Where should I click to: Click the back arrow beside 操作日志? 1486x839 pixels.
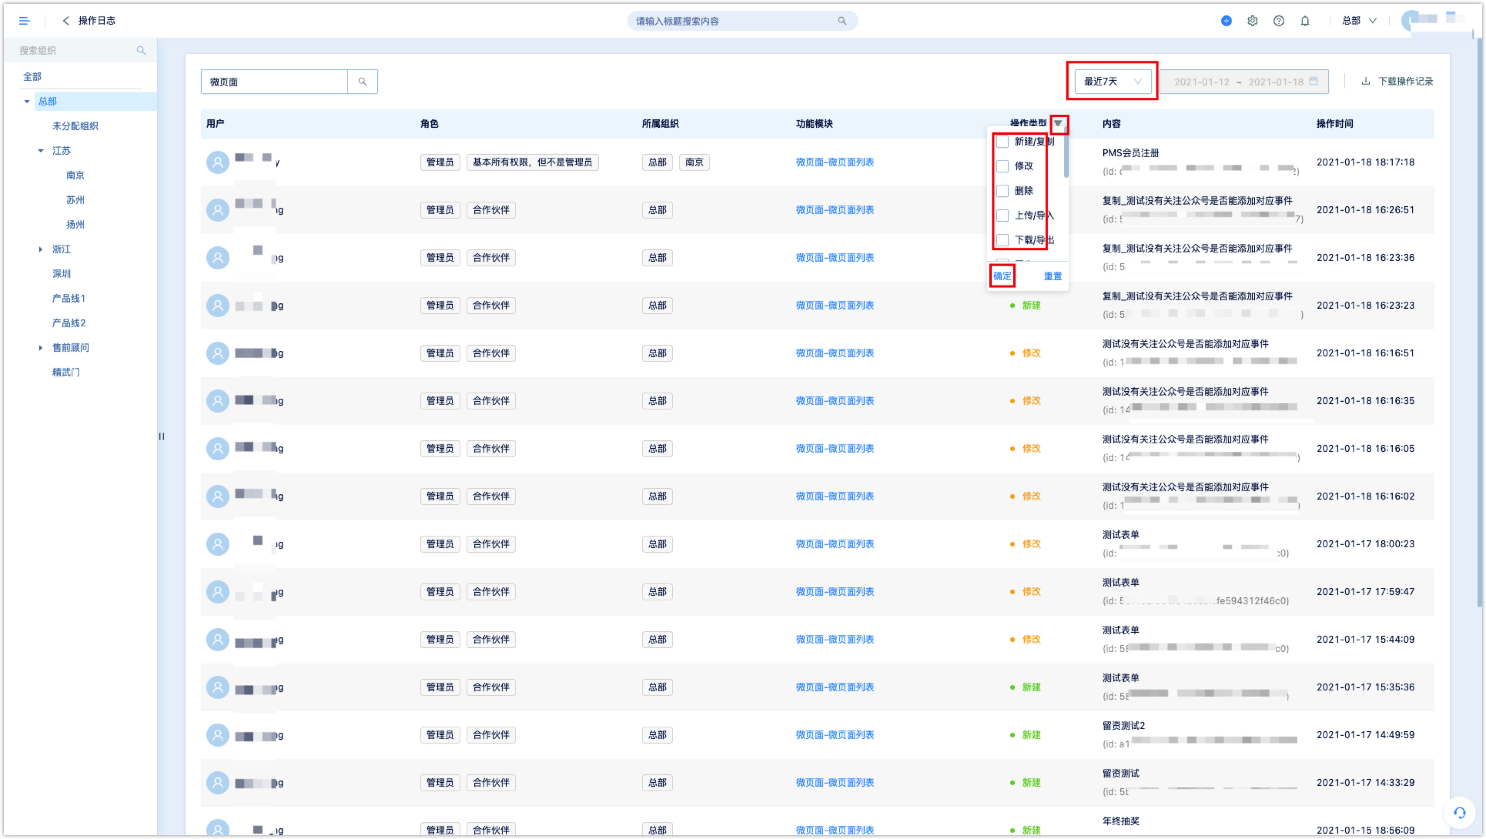(66, 21)
